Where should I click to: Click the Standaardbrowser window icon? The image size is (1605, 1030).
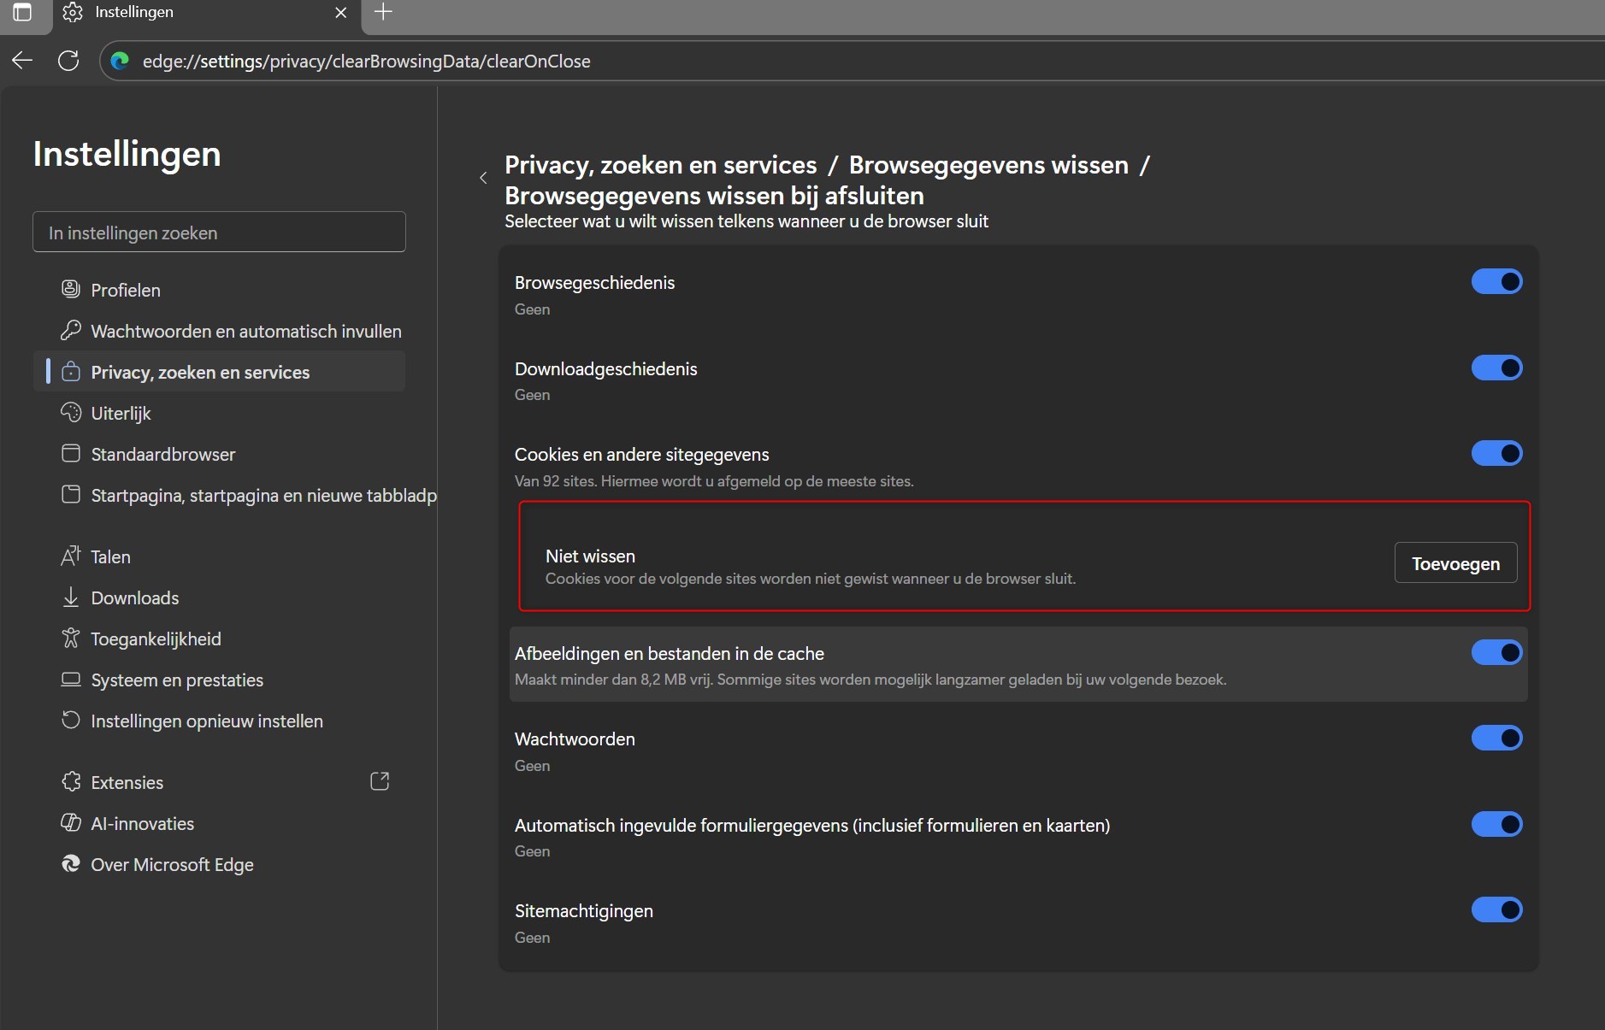(x=71, y=453)
